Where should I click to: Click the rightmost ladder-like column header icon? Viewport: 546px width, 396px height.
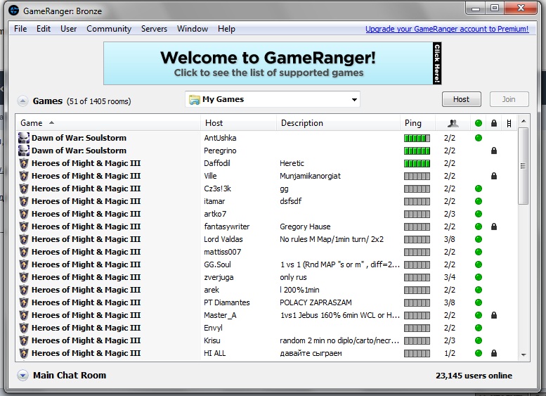[x=509, y=123]
